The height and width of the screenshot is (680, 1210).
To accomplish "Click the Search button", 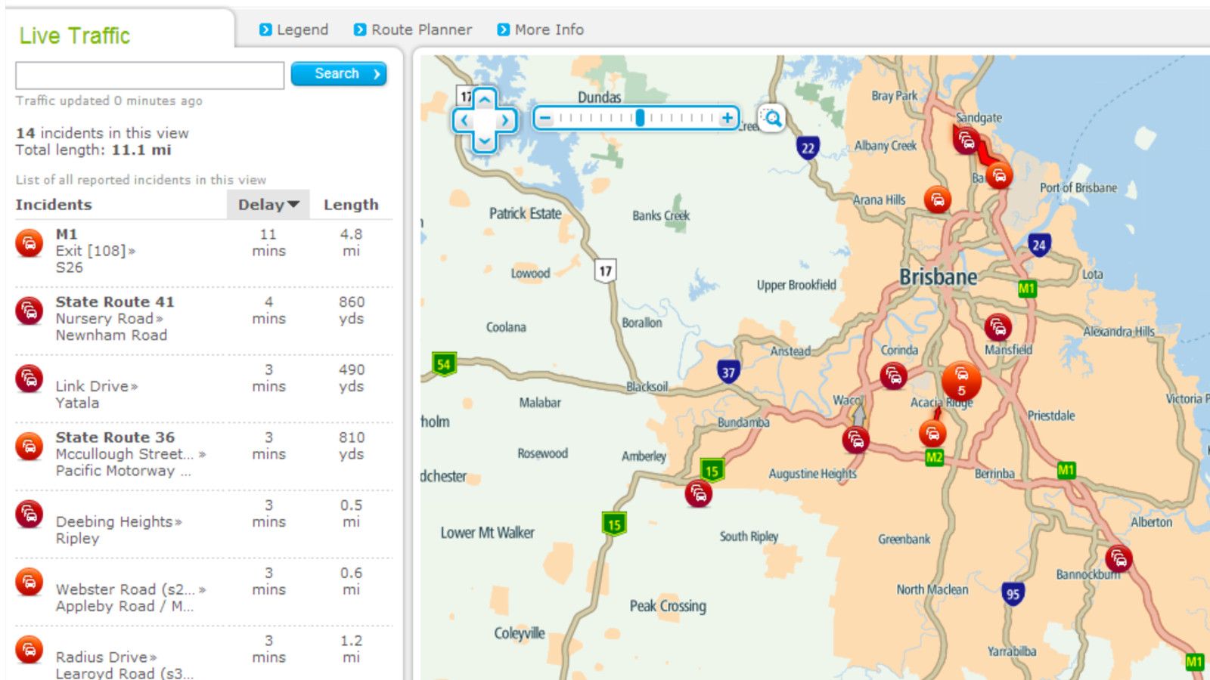I will click(x=339, y=73).
